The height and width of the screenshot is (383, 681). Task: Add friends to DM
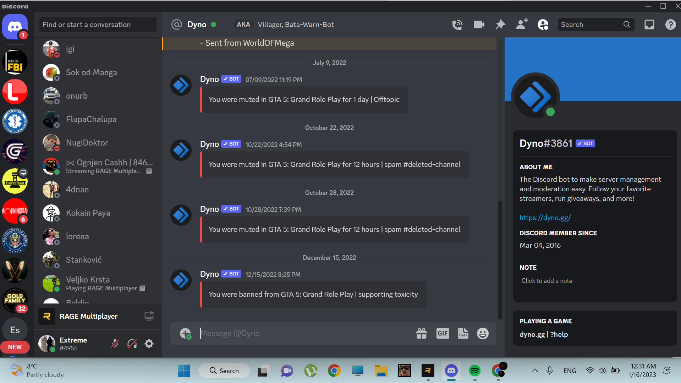click(522, 24)
